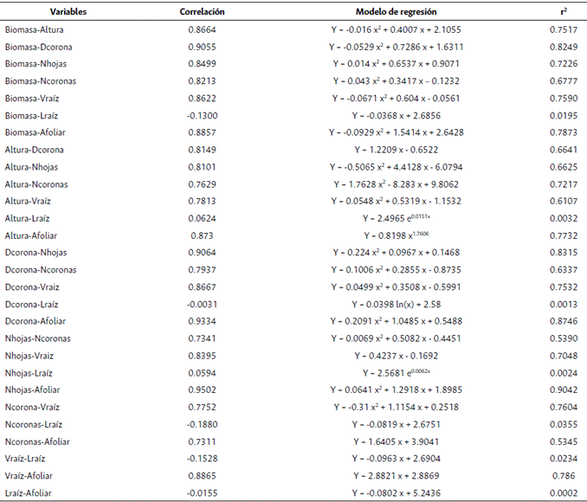Image resolution: width=587 pixels, height=502 pixels.
Task: Select r² value 0.0002
Action: click(564, 492)
